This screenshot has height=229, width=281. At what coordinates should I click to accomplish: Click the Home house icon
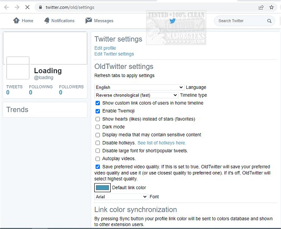click(16, 20)
